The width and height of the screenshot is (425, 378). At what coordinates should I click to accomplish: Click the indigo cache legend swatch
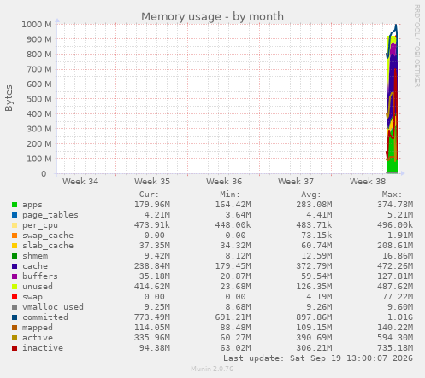point(15,266)
